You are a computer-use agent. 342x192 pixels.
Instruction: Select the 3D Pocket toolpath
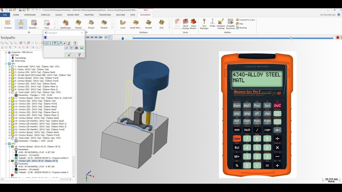[x=78, y=24]
